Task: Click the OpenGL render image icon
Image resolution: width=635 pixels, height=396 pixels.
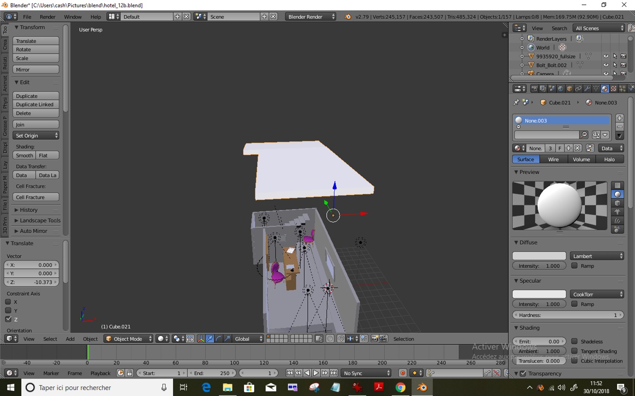Action: tap(374, 339)
